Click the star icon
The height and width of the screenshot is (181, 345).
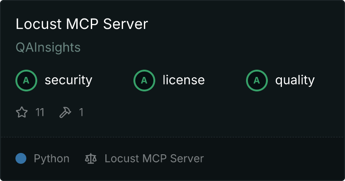click(22, 112)
